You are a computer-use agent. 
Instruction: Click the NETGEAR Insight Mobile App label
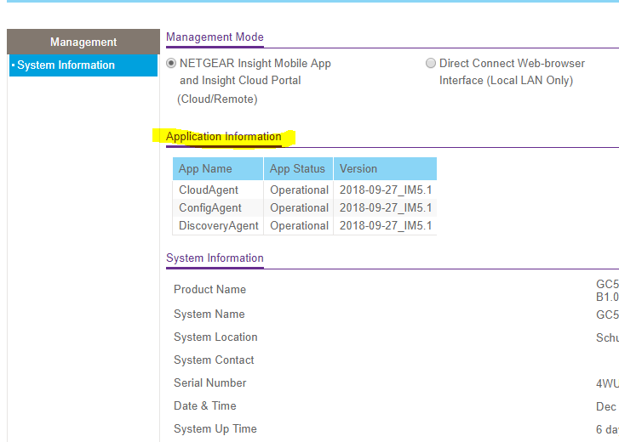coord(255,81)
